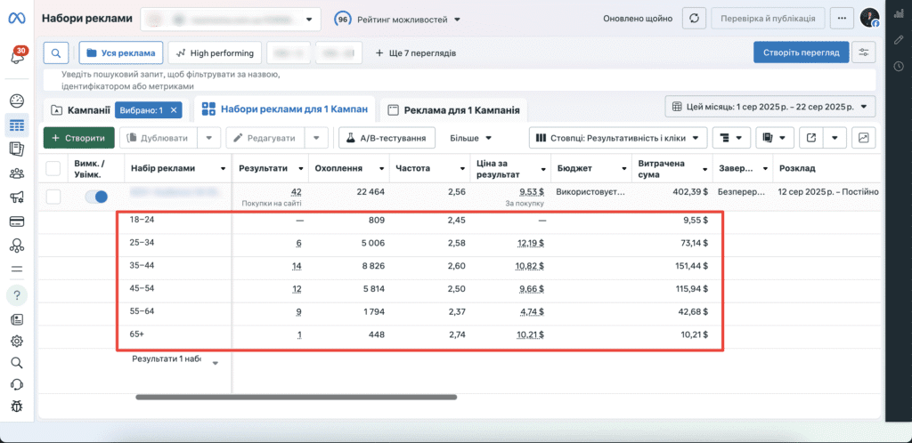
Task: Select Набори реклами для 1 Кампанія tab
Action: tap(284, 109)
